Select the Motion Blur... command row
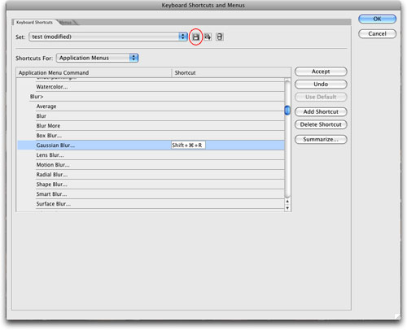Screen dimensions: 407x330 pyautogui.click(x=151, y=165)
